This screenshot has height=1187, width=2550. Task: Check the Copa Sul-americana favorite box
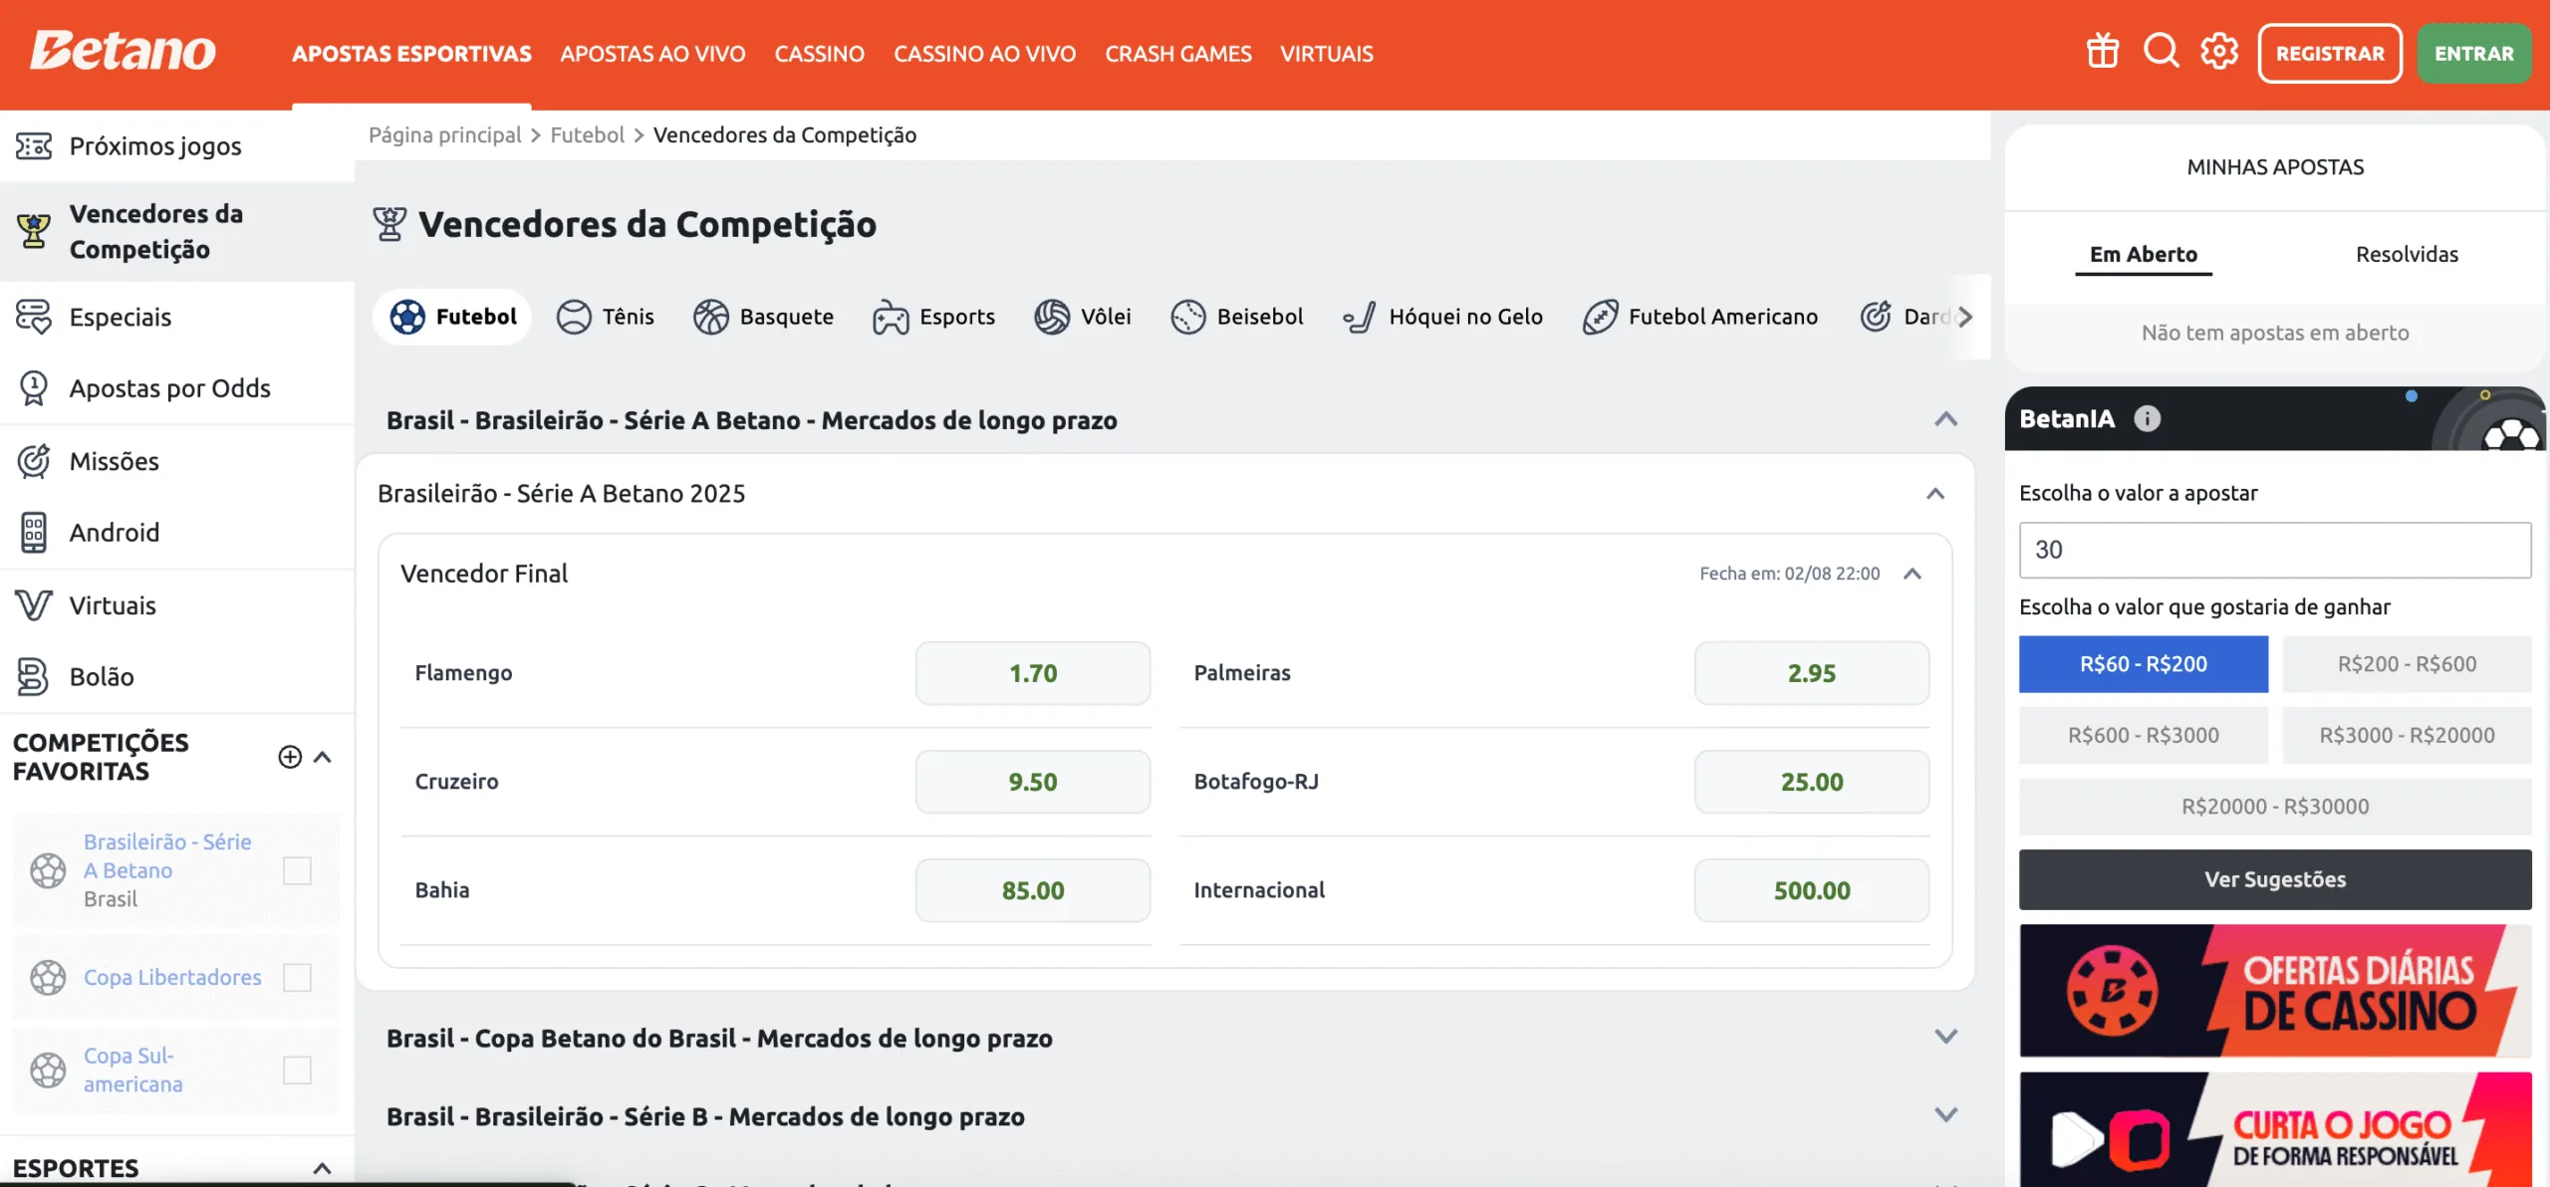pyautogui.click(x=297, y=1070)
